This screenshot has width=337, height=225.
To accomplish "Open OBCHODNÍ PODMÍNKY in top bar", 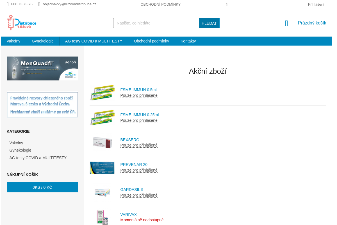I will click(x=161, y=4).
